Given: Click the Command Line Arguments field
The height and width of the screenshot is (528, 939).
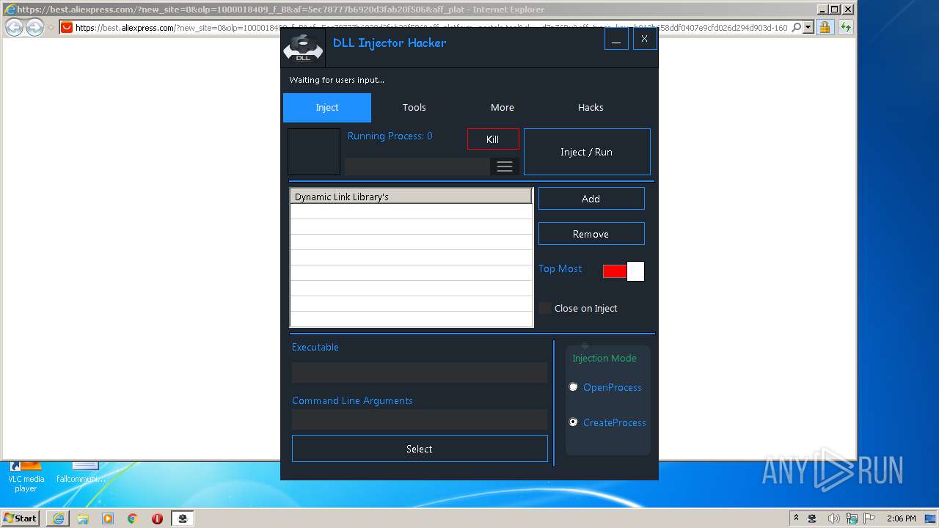Looking at the screenshot, I should coord(420,419).
